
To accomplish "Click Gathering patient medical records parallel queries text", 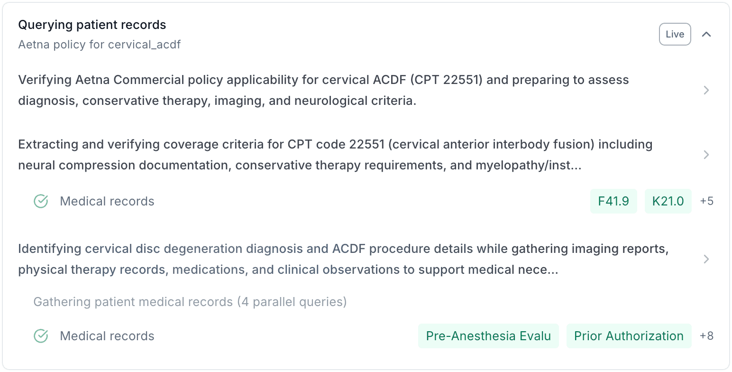I will click(x=190, y=302).
